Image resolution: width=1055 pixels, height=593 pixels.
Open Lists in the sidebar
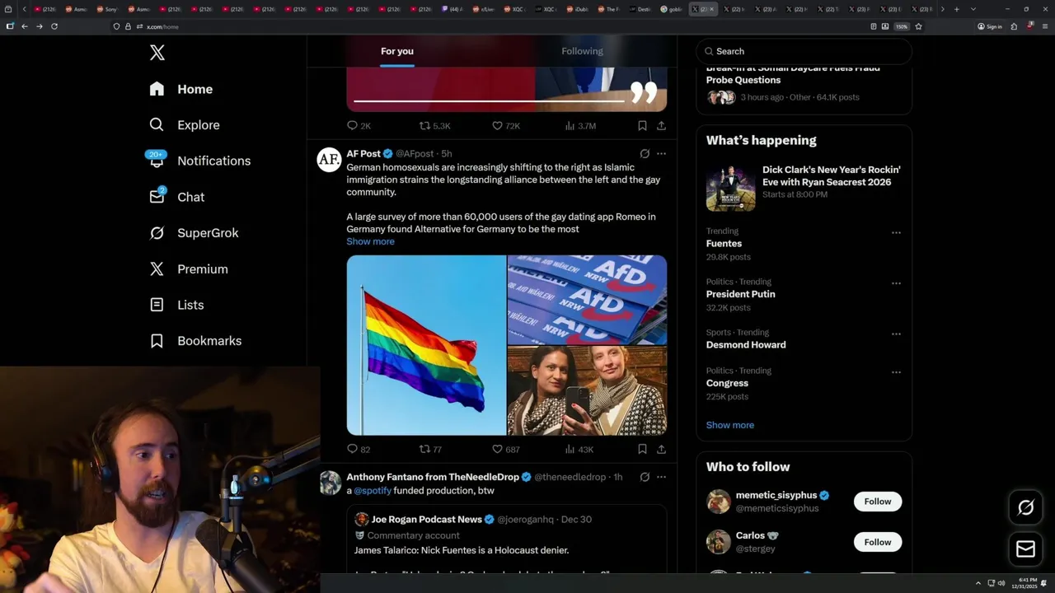click(x=176, y=305)
